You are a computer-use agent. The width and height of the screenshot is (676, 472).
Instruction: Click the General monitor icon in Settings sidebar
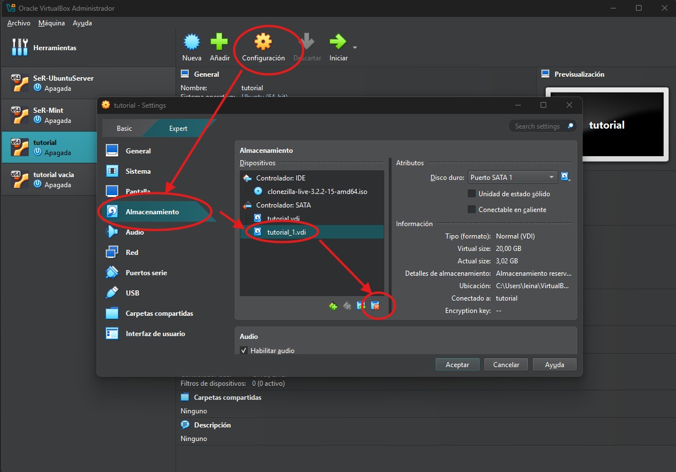[112, 151]
